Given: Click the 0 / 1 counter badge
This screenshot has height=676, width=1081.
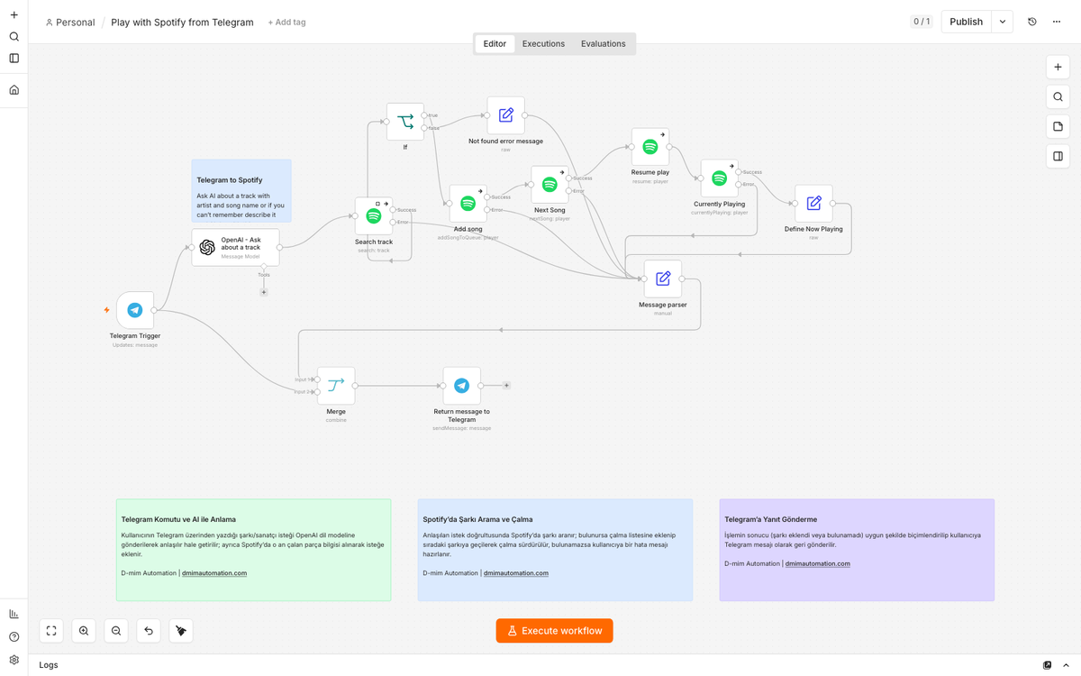Looking at the screenshot, I should (921, 22).
